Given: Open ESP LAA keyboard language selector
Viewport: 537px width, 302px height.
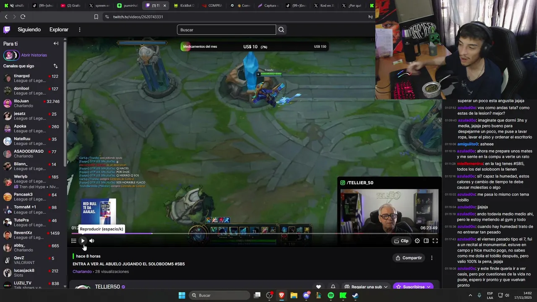Looking at the screenshot, I should (490, 295).
